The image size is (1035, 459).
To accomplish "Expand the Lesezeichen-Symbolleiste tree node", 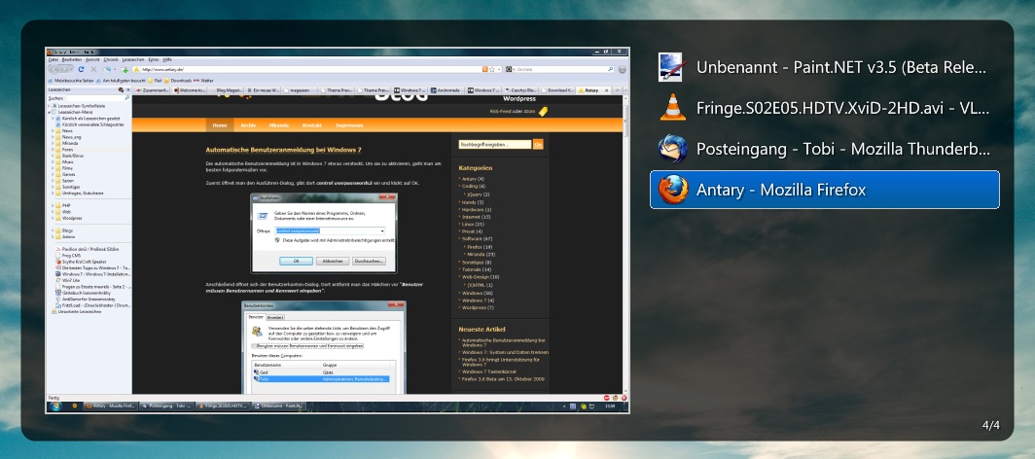I will (x=49, y=106).
